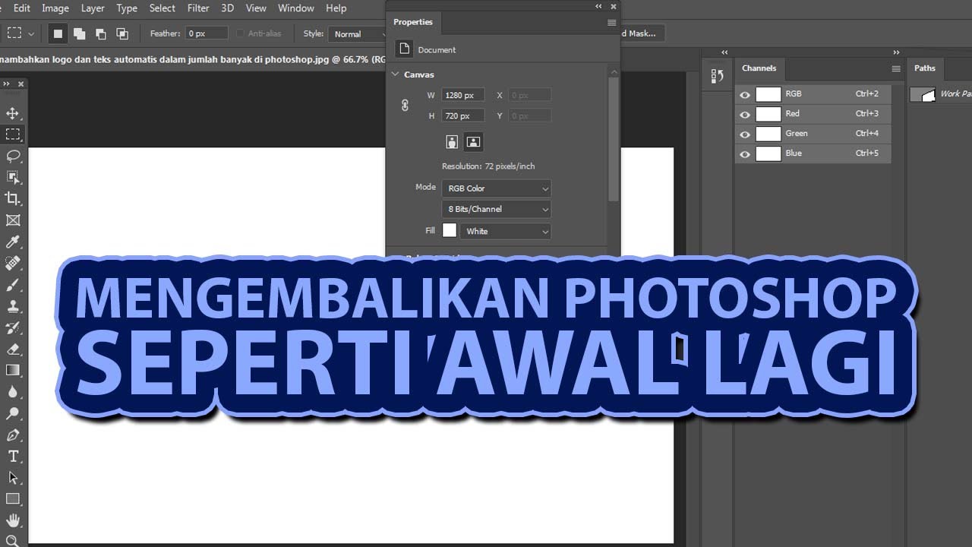The height and width of the screenshot is (547, 972).
Task: Expand the toolbox with double arrows
Action: click(7, 84)
